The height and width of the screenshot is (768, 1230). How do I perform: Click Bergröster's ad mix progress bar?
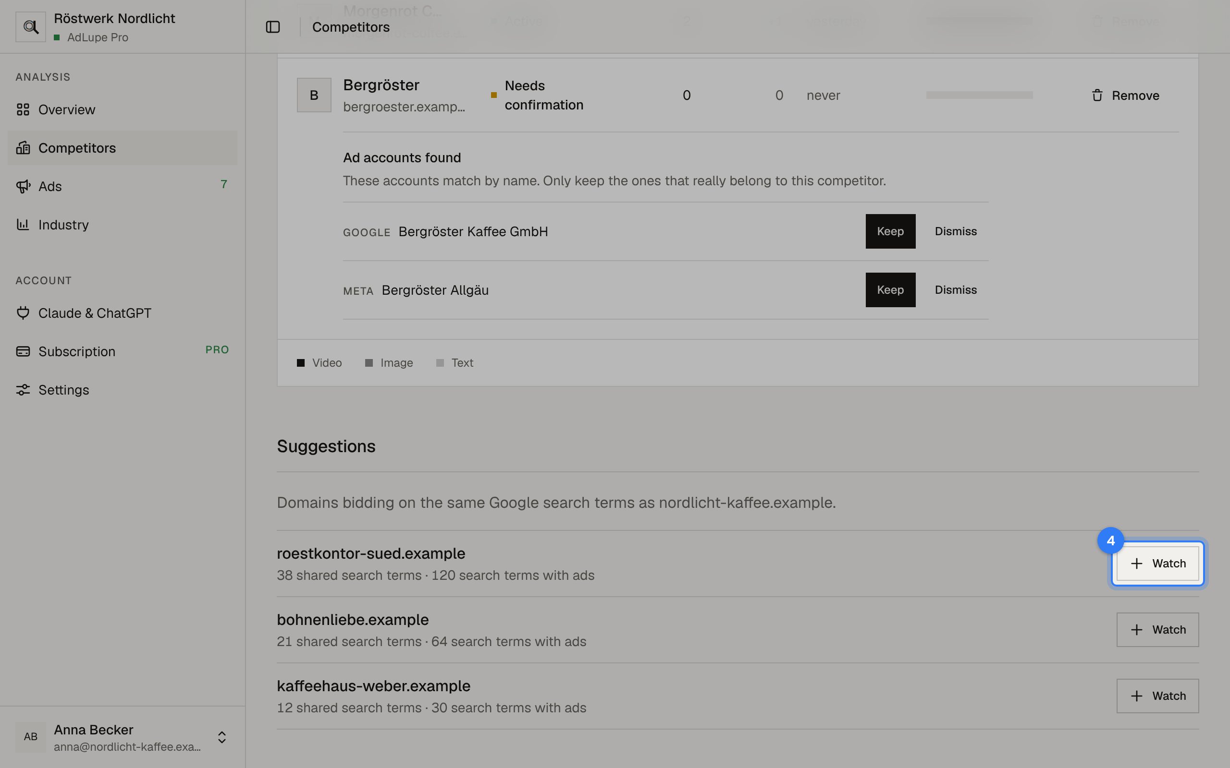coord(979,95)
